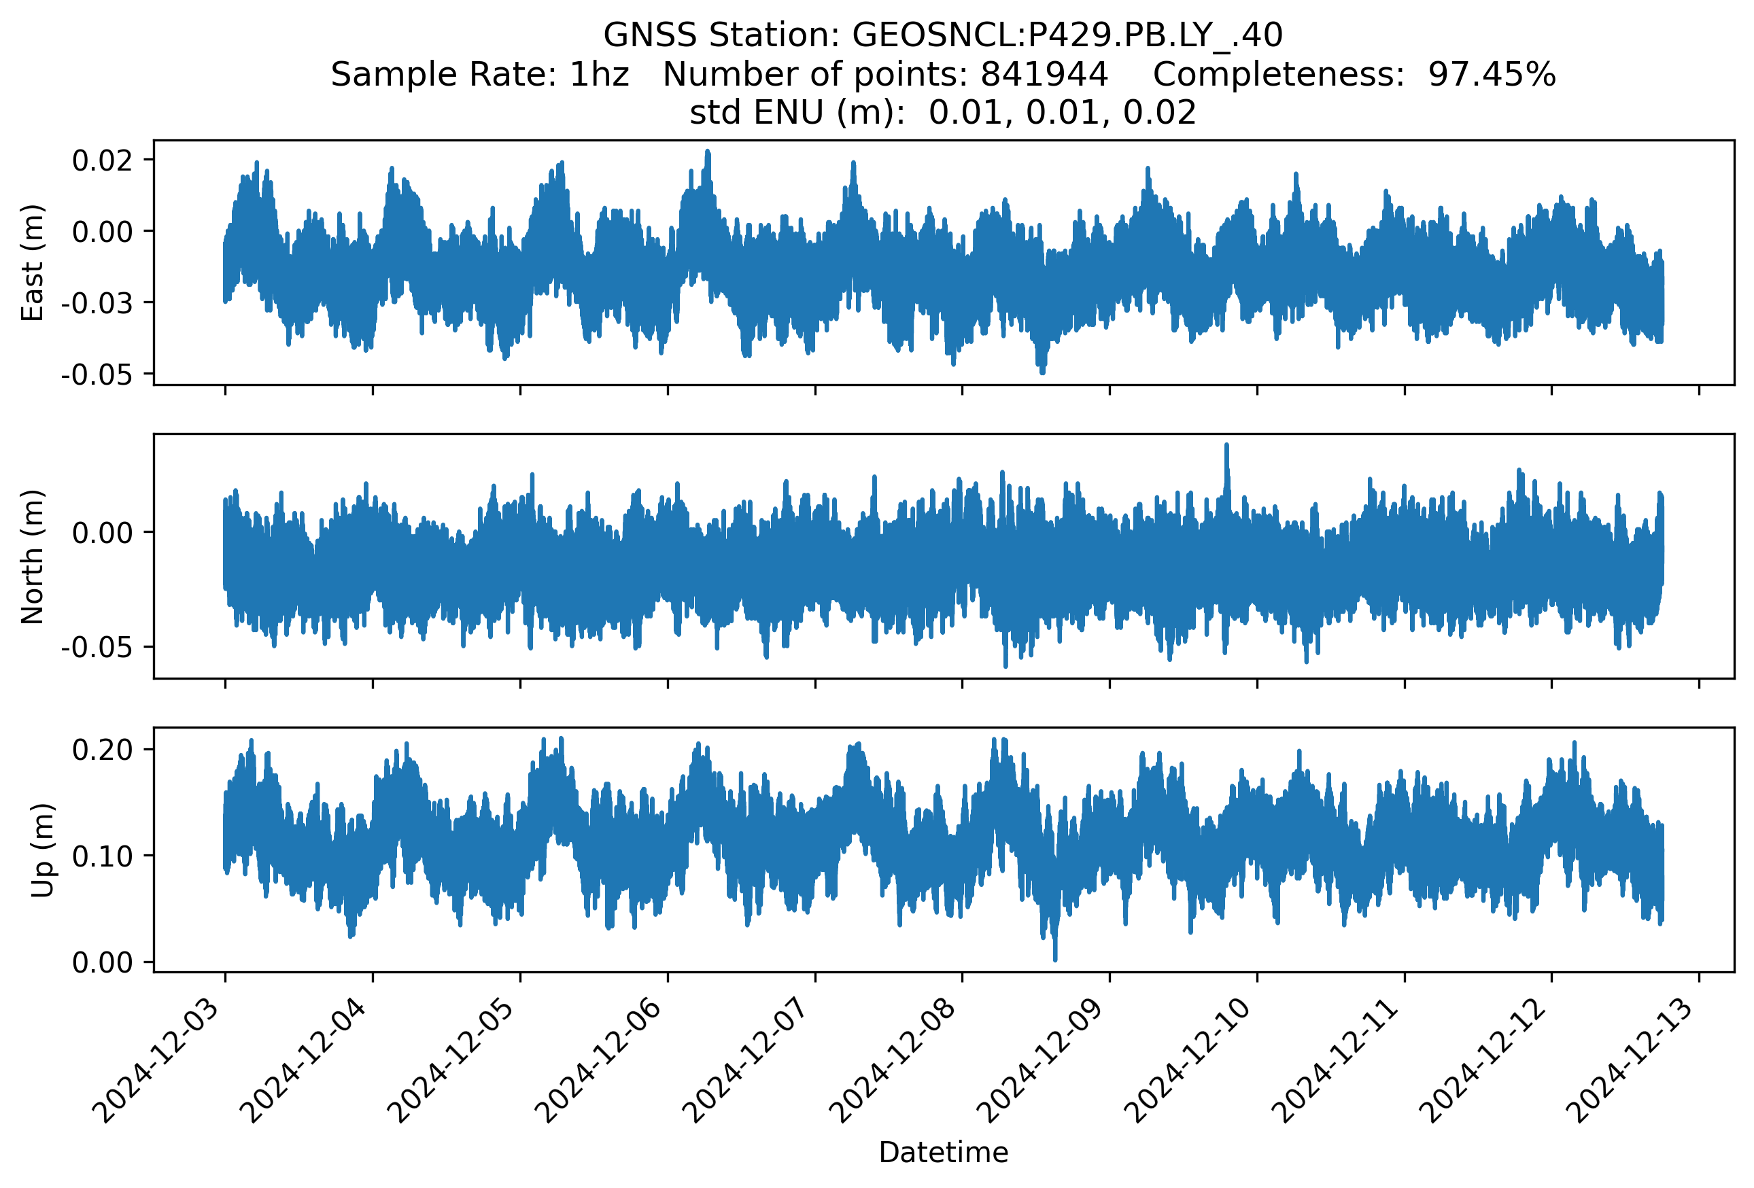Click the -0.05 tick on North axis

pyautogui.click(x=97, y=647)
